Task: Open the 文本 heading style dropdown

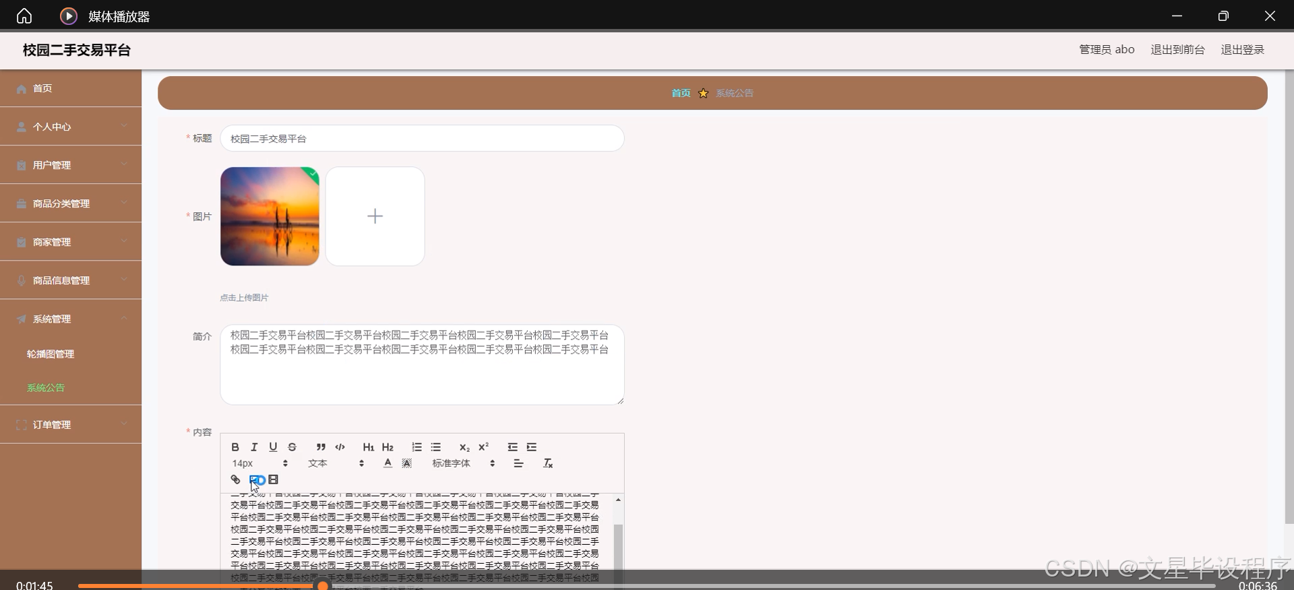Action: coord(336,463)
